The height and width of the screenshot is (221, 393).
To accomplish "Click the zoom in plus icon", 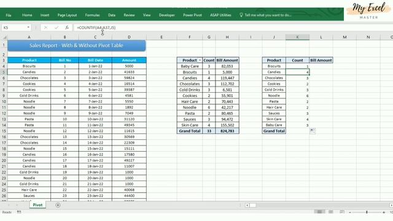I will [x=384, y=212].
